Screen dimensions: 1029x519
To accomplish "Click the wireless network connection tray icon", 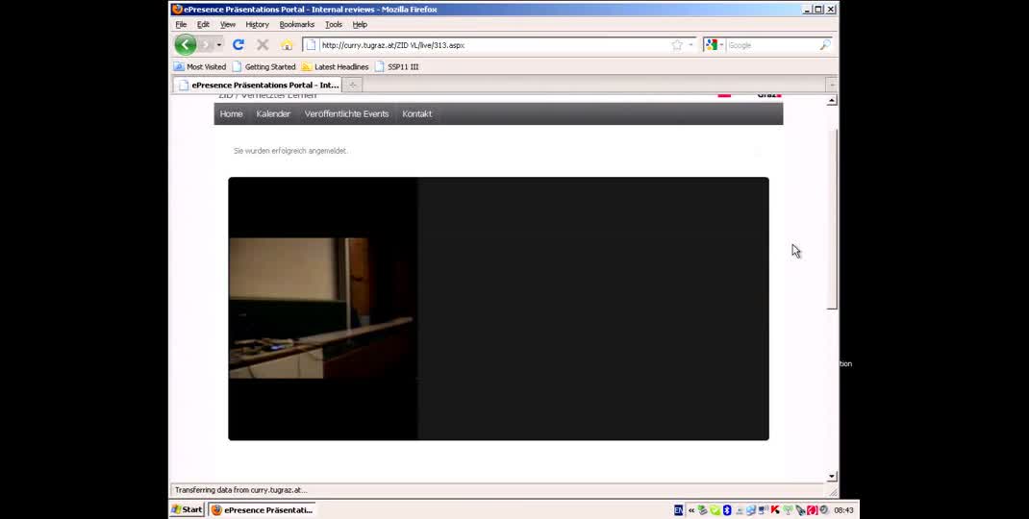I will coord(763,509).
